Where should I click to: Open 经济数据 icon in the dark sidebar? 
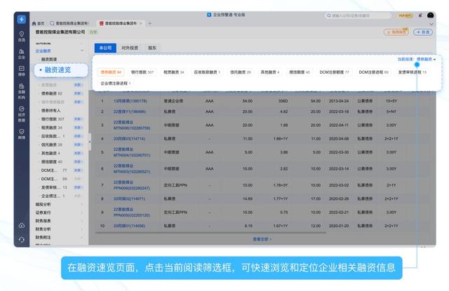[22, 114]
